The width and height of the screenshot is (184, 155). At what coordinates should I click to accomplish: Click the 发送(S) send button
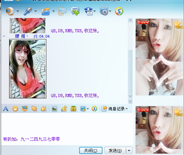pyautogui.click(x=115, y=150)
